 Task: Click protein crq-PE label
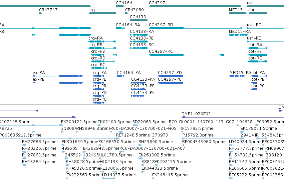click(99, 79)
